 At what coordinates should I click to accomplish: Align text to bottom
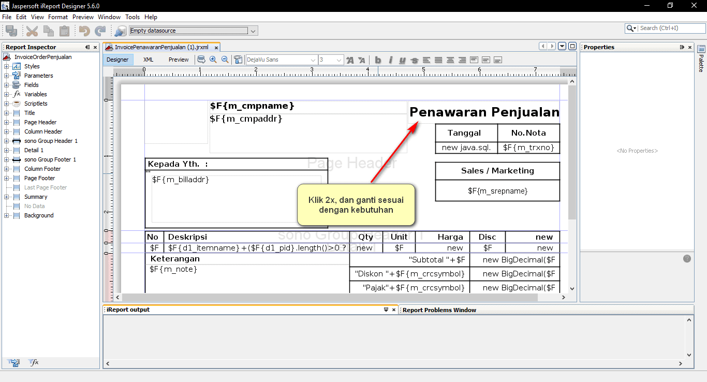pos(498,60)
